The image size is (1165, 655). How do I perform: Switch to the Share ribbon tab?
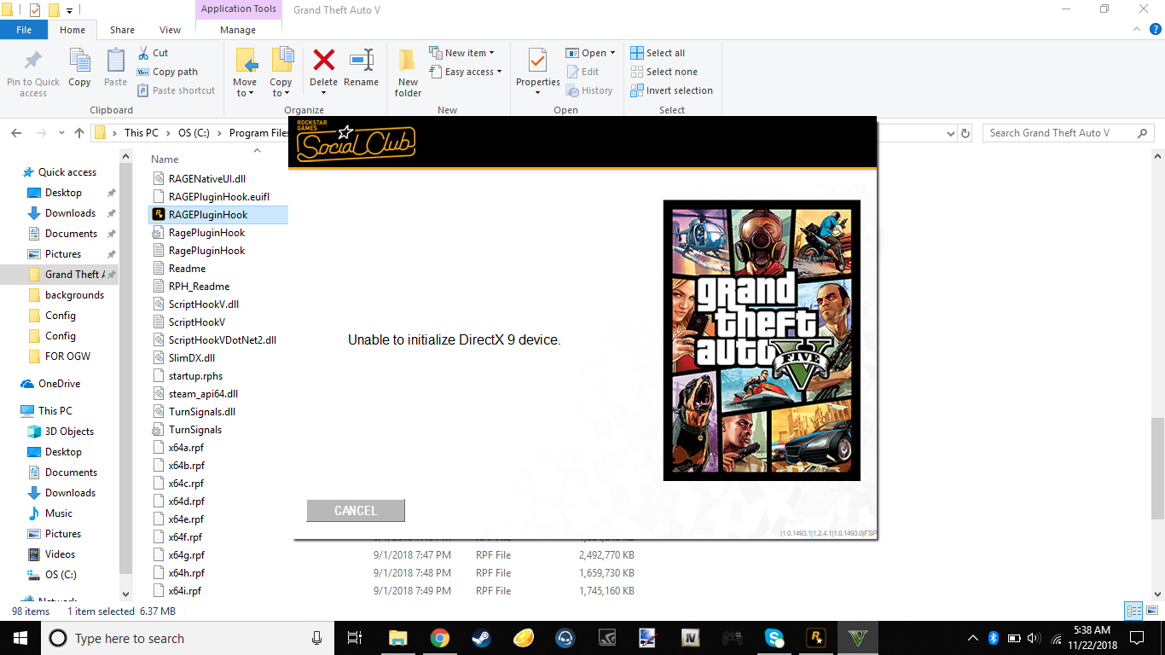point(122,30)
